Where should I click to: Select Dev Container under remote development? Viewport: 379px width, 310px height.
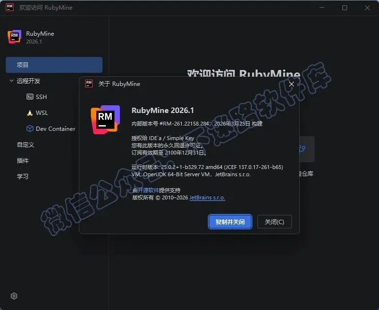[x=55, y=128]
